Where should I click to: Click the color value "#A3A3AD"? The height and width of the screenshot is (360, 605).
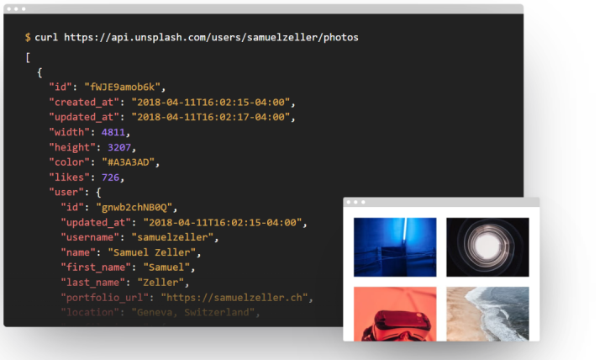(x=128, y=162)
